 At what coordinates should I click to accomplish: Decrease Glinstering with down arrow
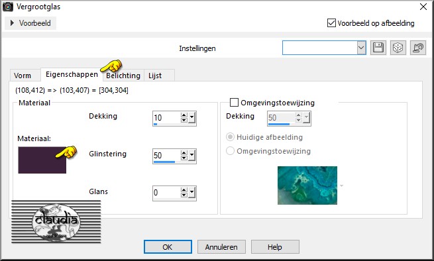tap(184, 158)
